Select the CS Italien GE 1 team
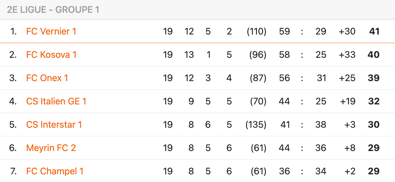The width and height of the screenshot is (395, 182). coord(56,101)
